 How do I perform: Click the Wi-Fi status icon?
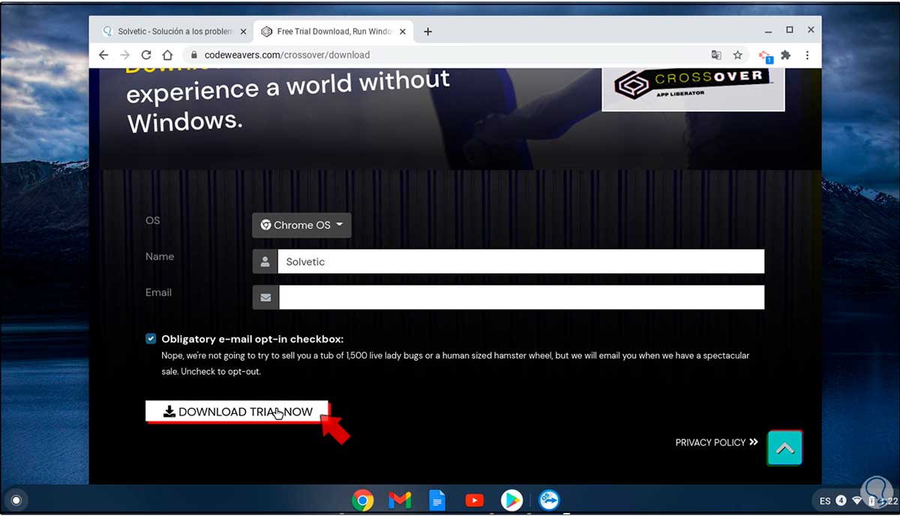(857, 501)
